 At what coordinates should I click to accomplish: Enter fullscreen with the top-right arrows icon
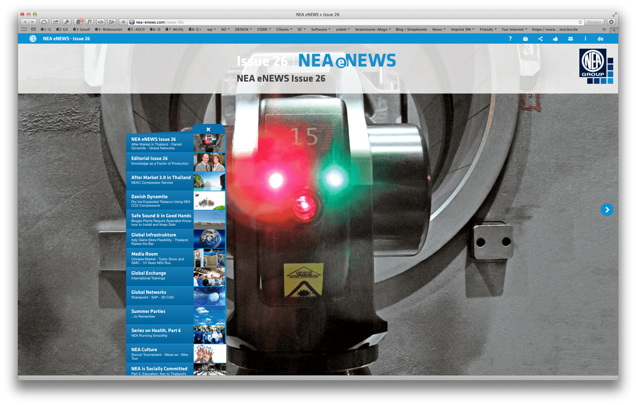coord(614,14)
